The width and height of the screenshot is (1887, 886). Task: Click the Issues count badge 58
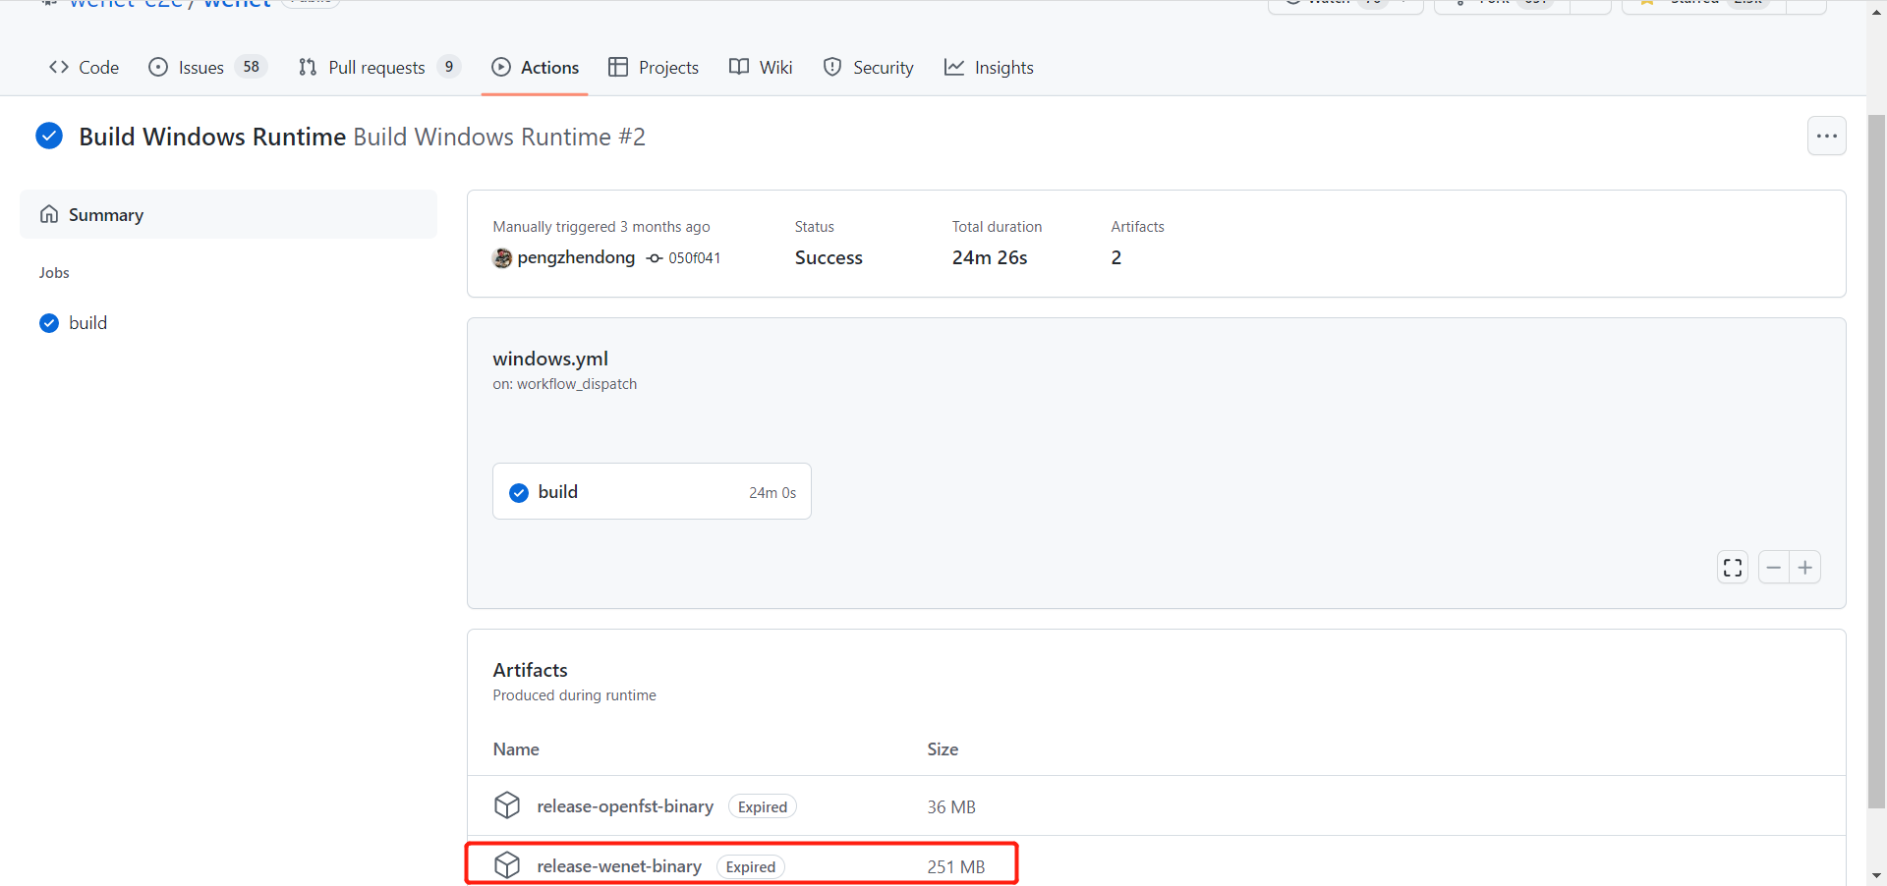point(252,67)
